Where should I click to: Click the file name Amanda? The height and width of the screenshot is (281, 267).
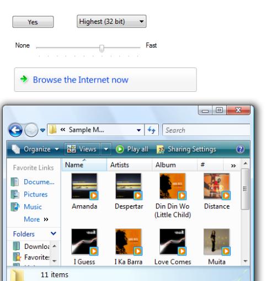tap(84, 206)
